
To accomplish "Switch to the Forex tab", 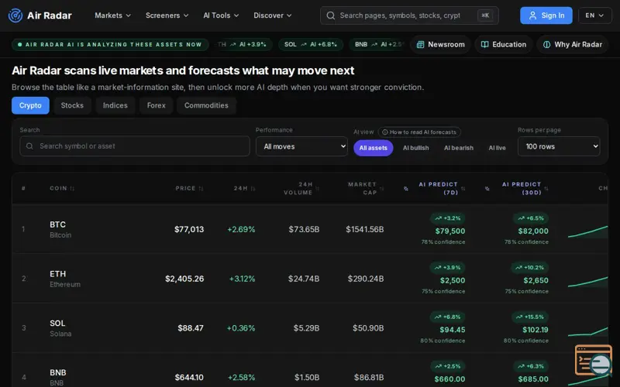I will [x=157, y=105].
